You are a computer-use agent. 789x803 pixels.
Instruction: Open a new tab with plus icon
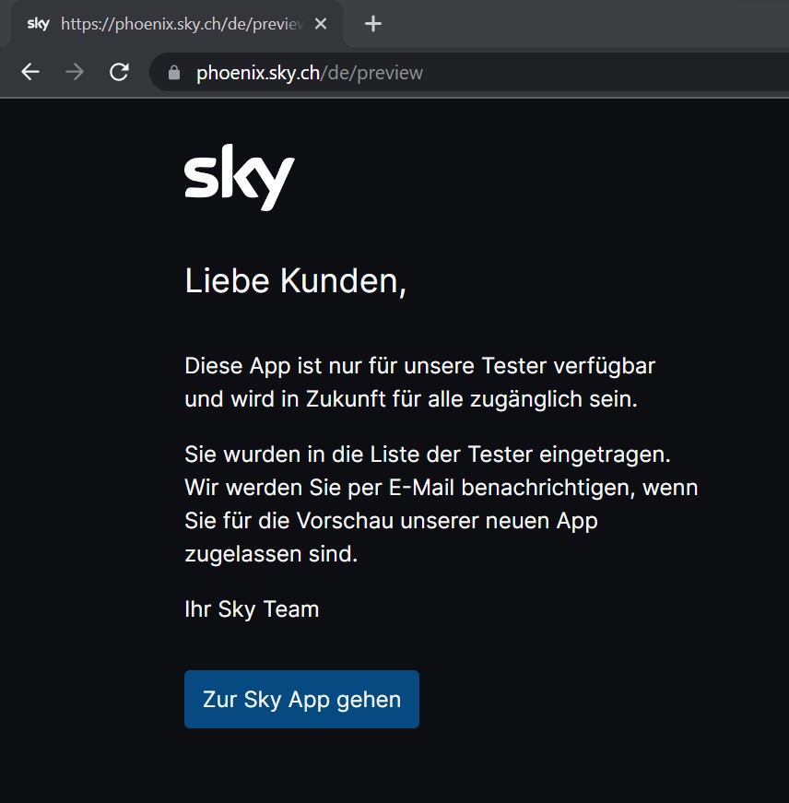(373, 24)
